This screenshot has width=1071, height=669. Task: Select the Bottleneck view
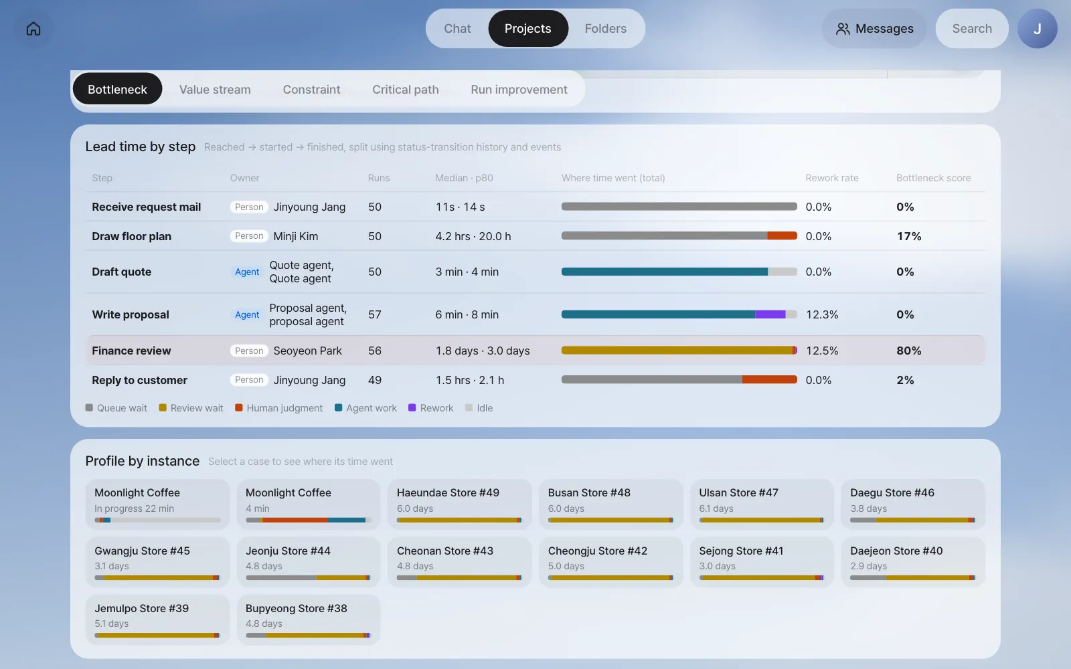click(117, 89)
